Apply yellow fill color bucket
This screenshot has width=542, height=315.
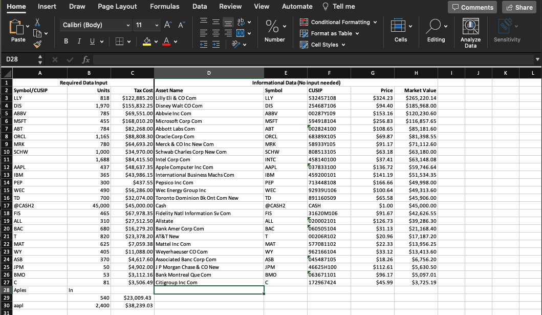tap(147, 41)
